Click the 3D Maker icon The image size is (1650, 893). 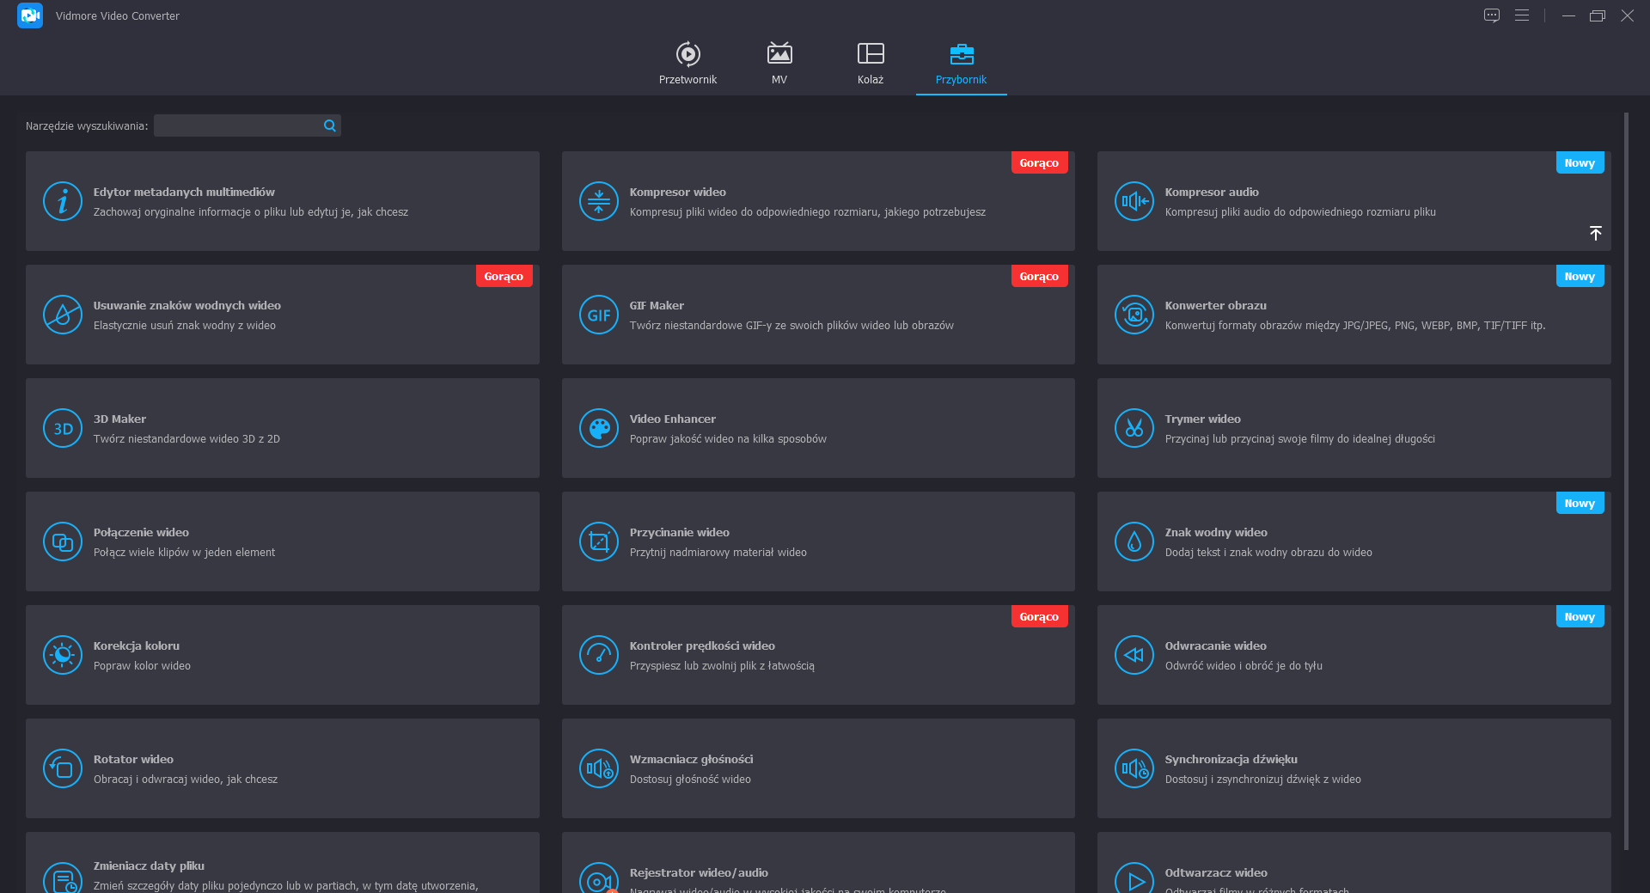(63, 428)
